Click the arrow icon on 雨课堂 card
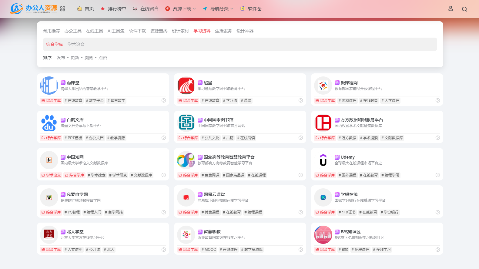This screenshot has width=479, height=269. tap(164, 100)
